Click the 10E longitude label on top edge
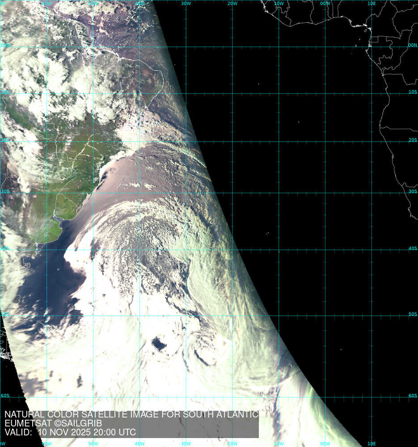This screenshot has width=418, height=447. (x=371, y=4)
